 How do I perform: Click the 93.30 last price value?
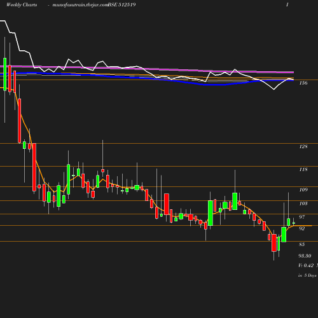pyautogui.click(x=305, y=256)
